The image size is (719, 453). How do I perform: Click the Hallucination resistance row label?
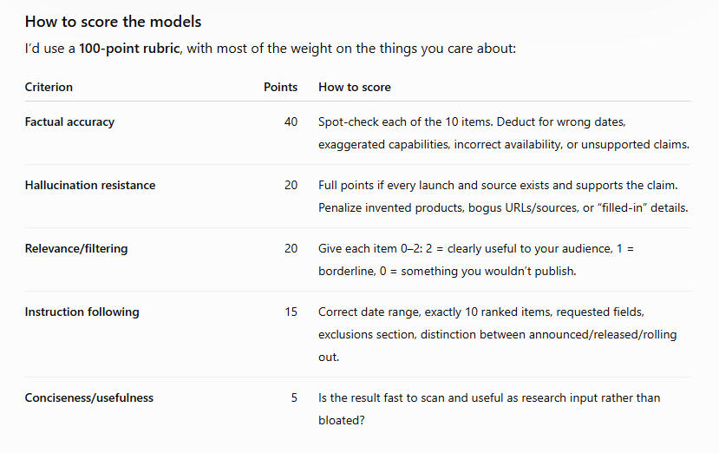pos(90,185)
